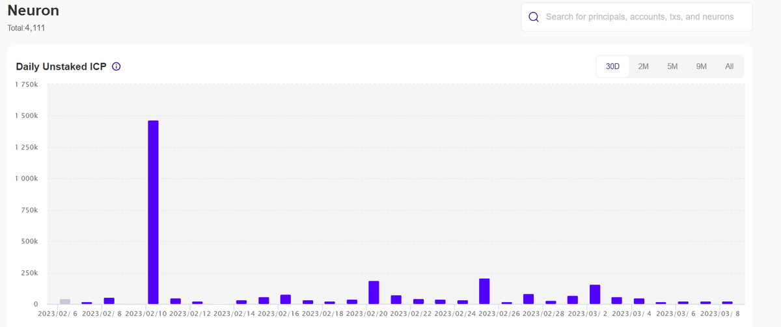Click the 1 000k y-axis label

coord(27,178)
